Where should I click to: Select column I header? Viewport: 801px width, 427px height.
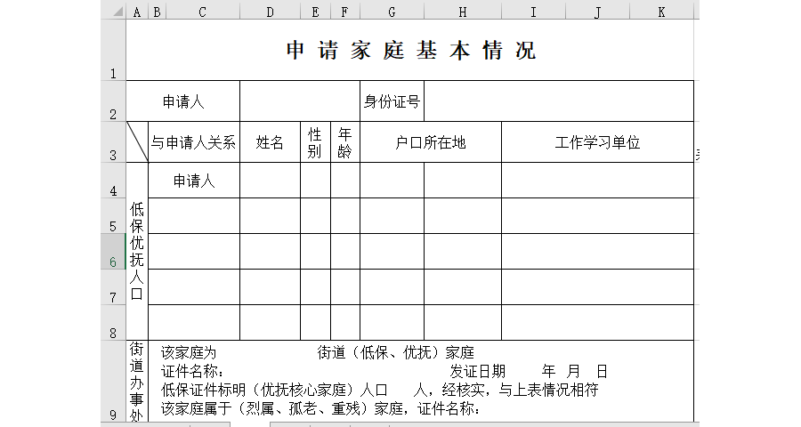[533, 12]
